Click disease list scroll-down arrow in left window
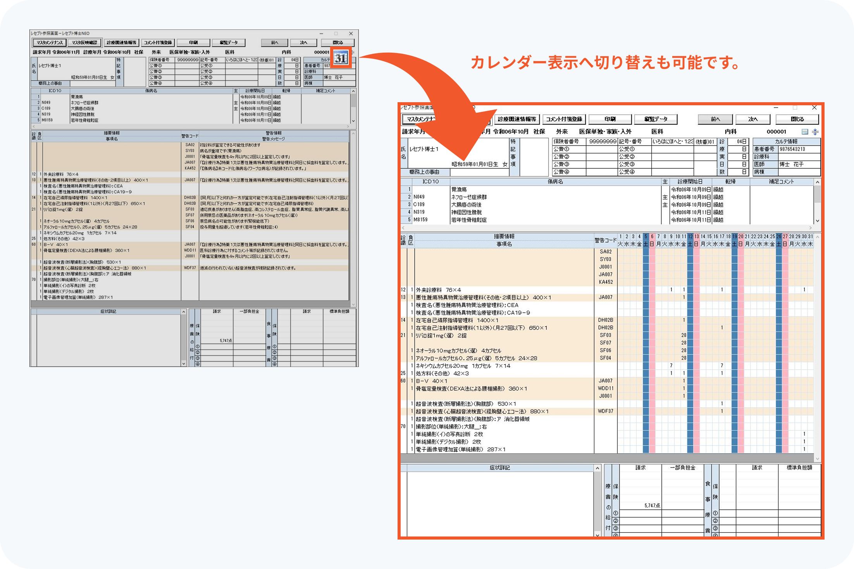 353,121
